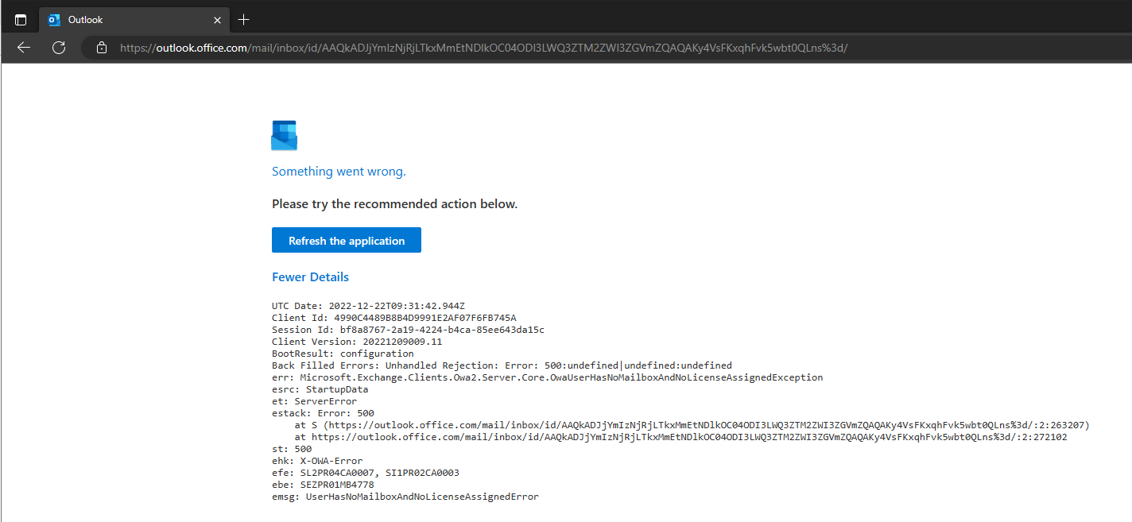Viewport: 1132px width, 522px height.
Task: Click 'esrc: StartupData' text
Action: click(320, 389)
